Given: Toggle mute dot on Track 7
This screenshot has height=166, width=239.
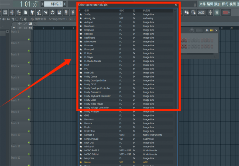Looking at the screenshot, I should click(29, 108).
